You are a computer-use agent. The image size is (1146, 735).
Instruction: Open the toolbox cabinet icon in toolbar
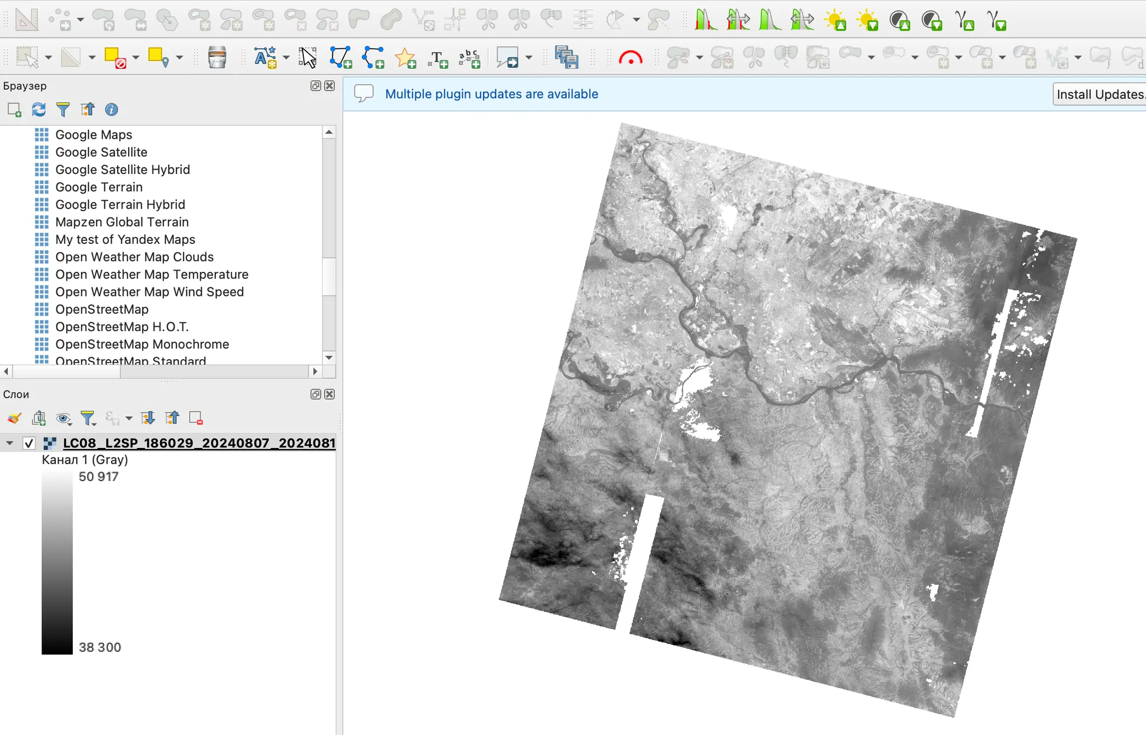217,58
